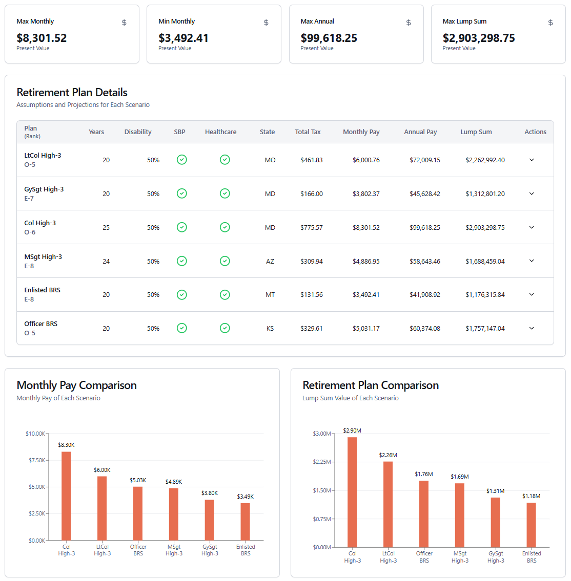The width and height of the screenshot is (571, 581).
Task: Click GySgt High-3 bar in Monthly Pay chart
Action: [x=210, y=520]
